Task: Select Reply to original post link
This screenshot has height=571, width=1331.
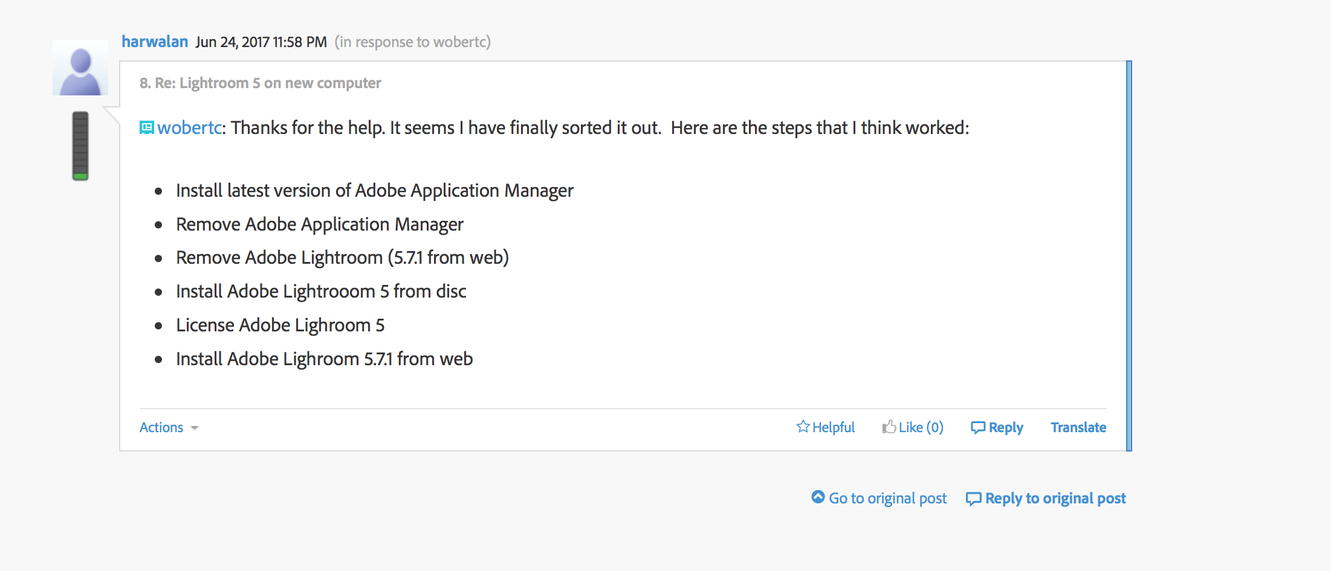Action: [1055, 498]
